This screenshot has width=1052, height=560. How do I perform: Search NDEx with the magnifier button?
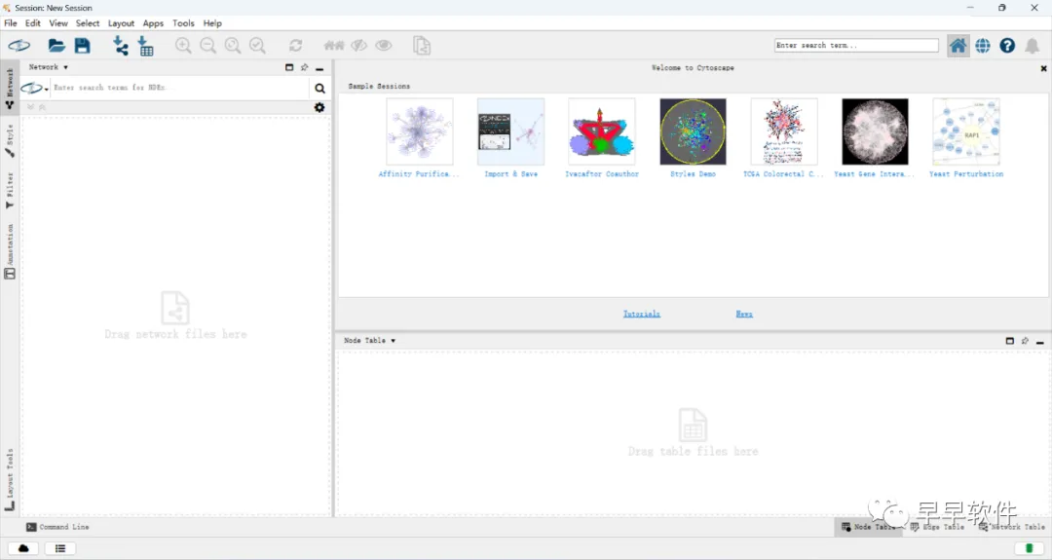pyautogui.click(x=319, y=88)
